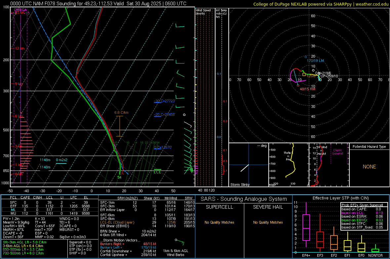Click the 'MeanW = 9.9g/kg' value
The width and height of the screenshot is (390, 259).
[16, 222]
